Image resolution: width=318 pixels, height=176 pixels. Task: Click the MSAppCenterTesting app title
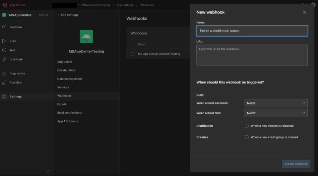pyautogui.click(x=87, y=51)
